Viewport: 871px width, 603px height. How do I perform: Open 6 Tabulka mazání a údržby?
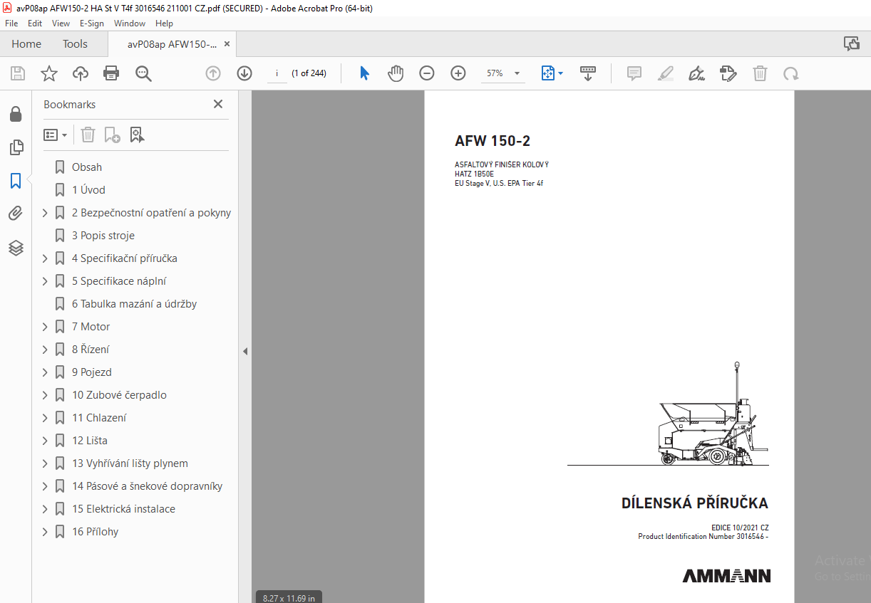coord(134,304)
